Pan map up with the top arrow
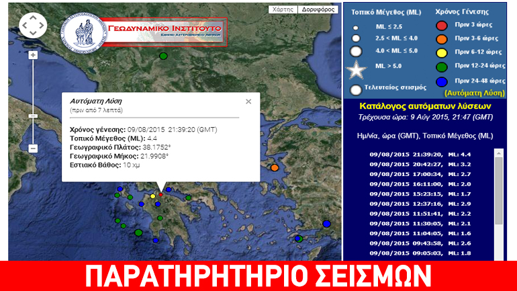 [33, 18]
